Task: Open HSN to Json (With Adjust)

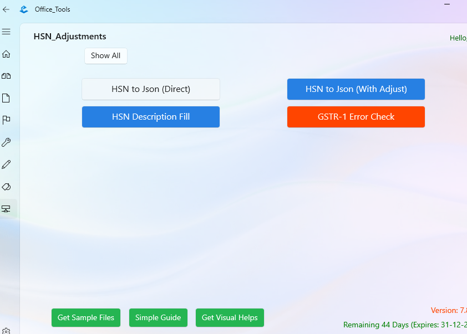Action: tap(356, 89)
